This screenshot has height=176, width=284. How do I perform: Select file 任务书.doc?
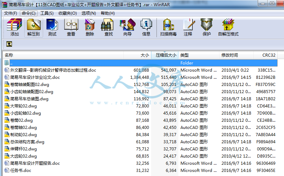(x=21, y=171)
